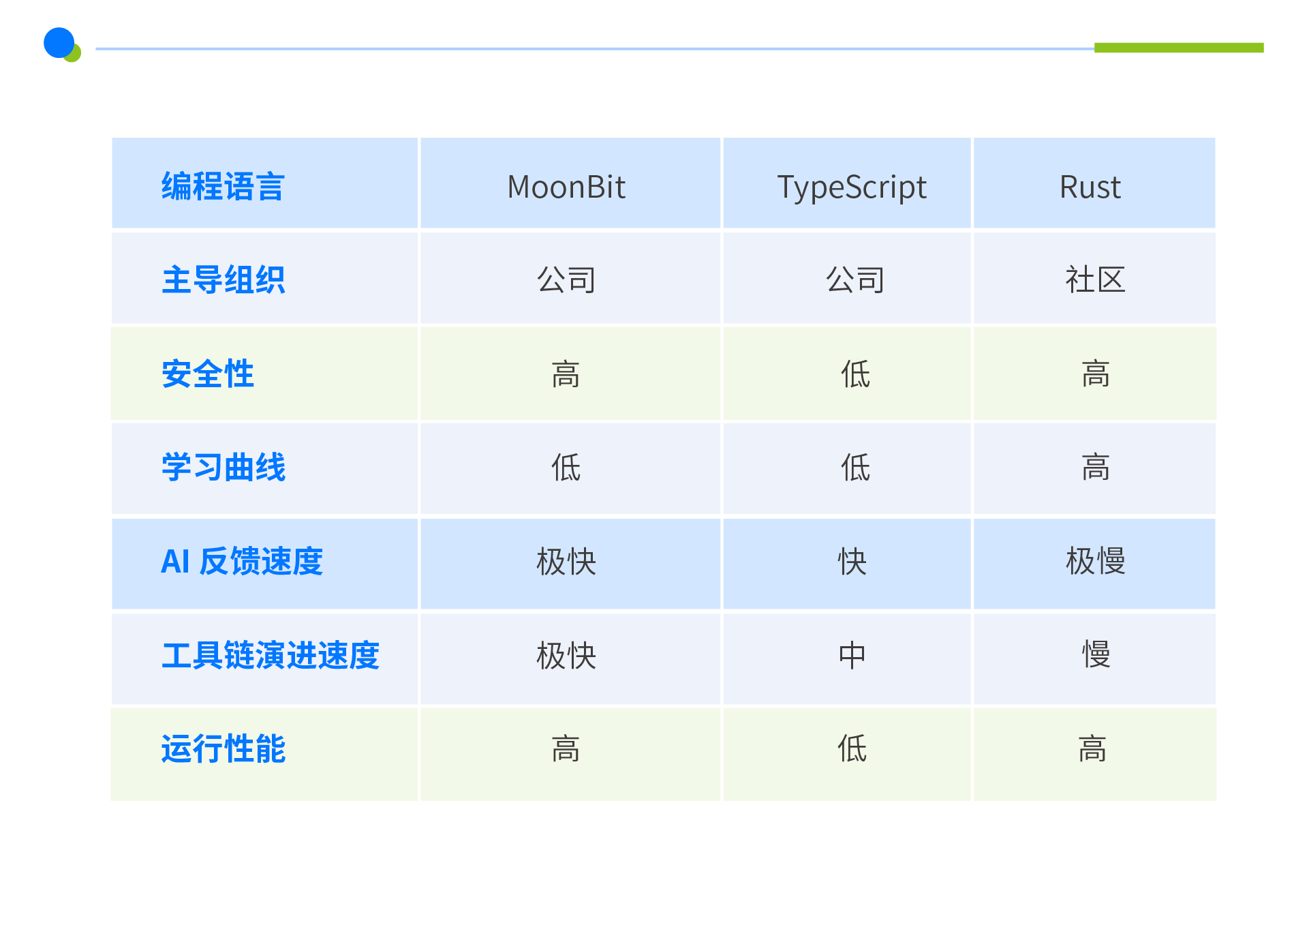Select the TypeScript column header
The height and width of the screenshot is (925, 1309).
click(852, 187)
